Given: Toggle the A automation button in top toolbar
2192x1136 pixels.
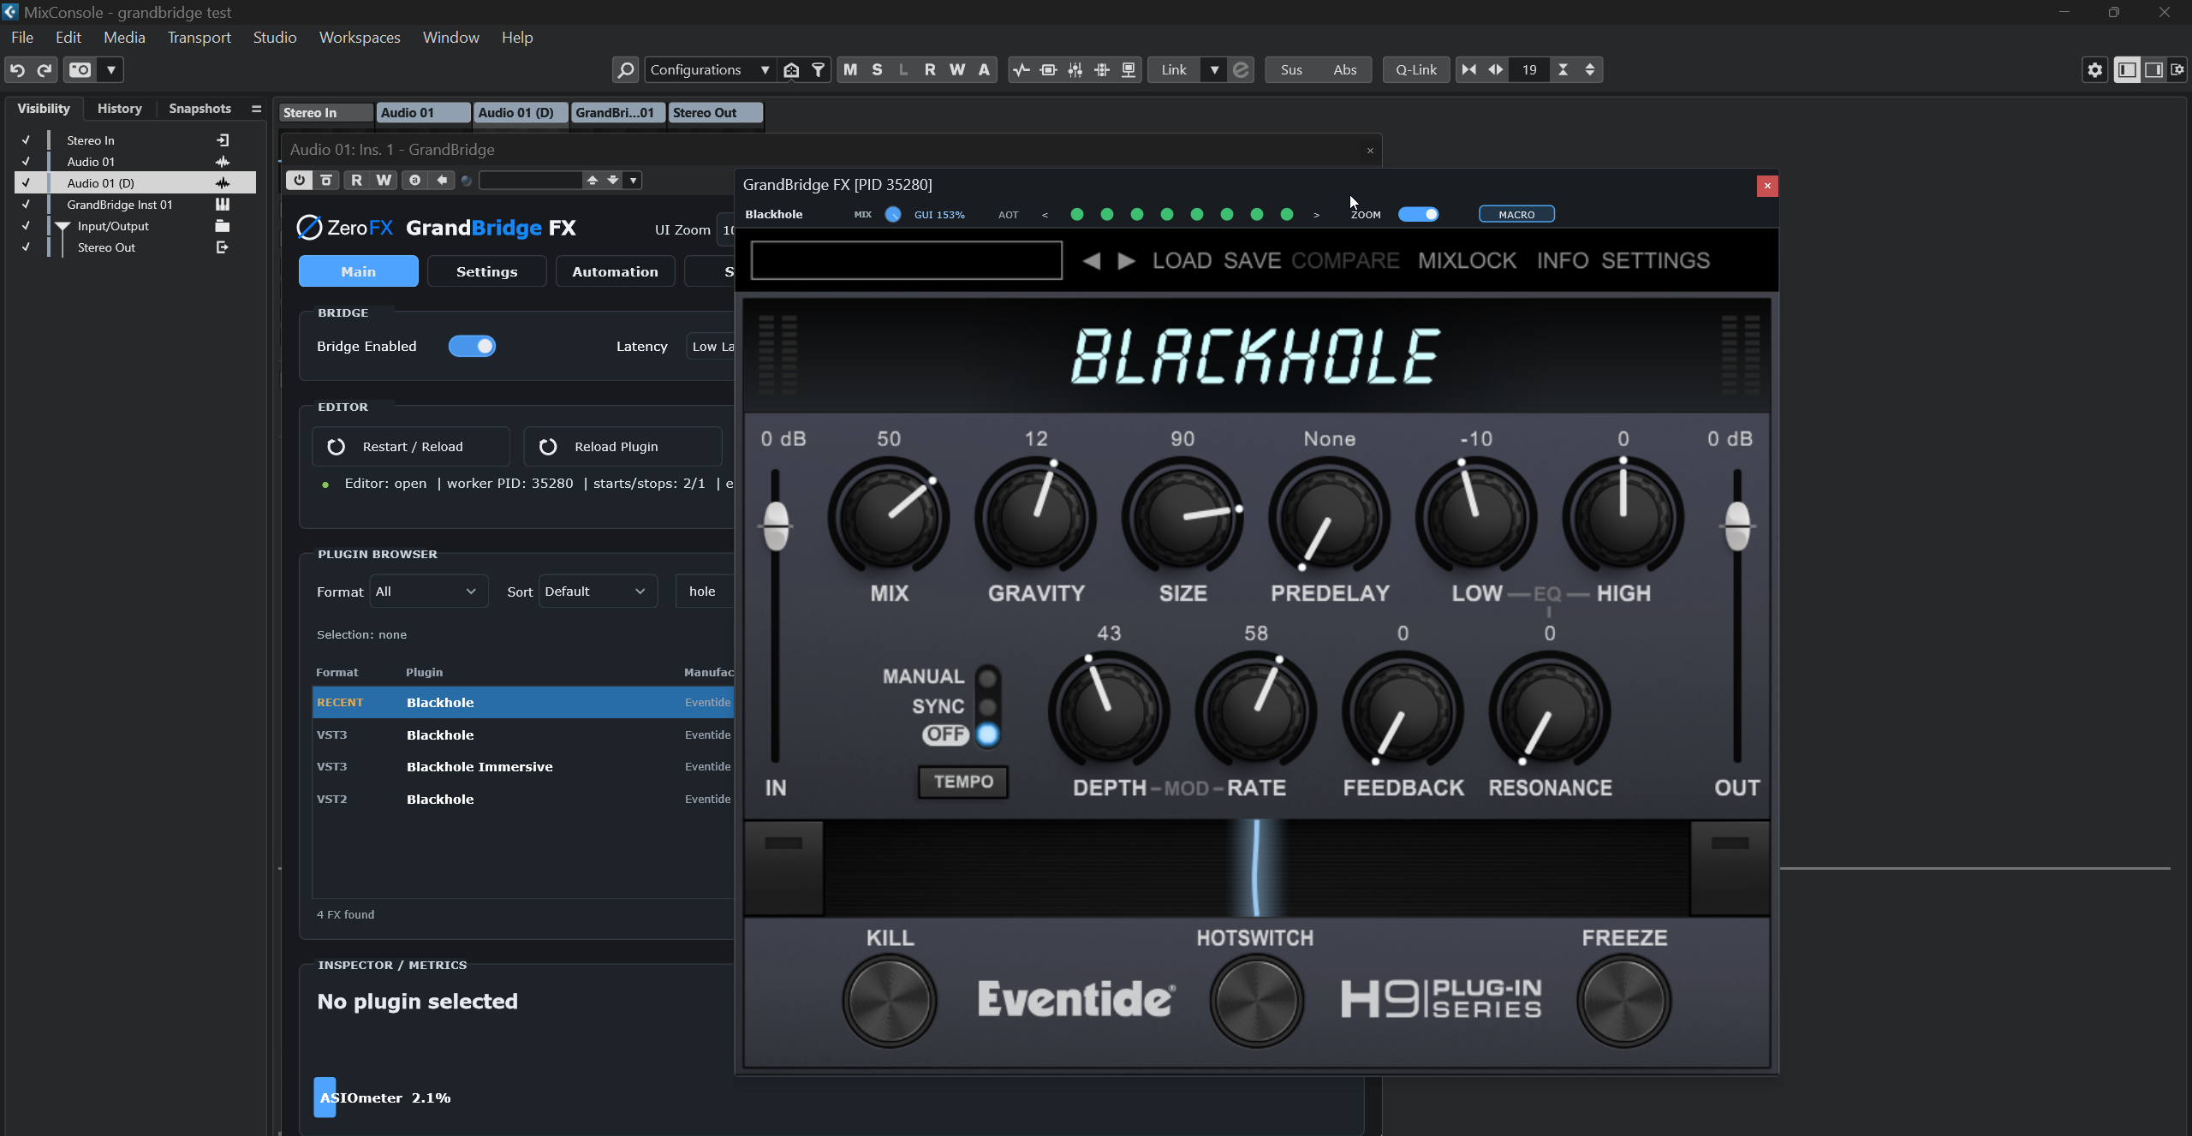Looking at the screenshot, I should 985,70.
